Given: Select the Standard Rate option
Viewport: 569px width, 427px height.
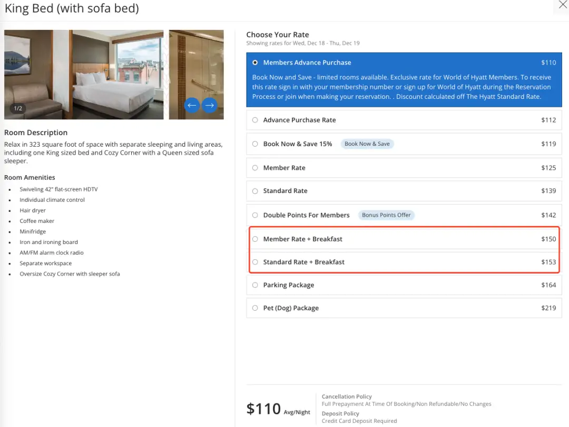Looking at the screenshot, I should [x=255, y=191].
